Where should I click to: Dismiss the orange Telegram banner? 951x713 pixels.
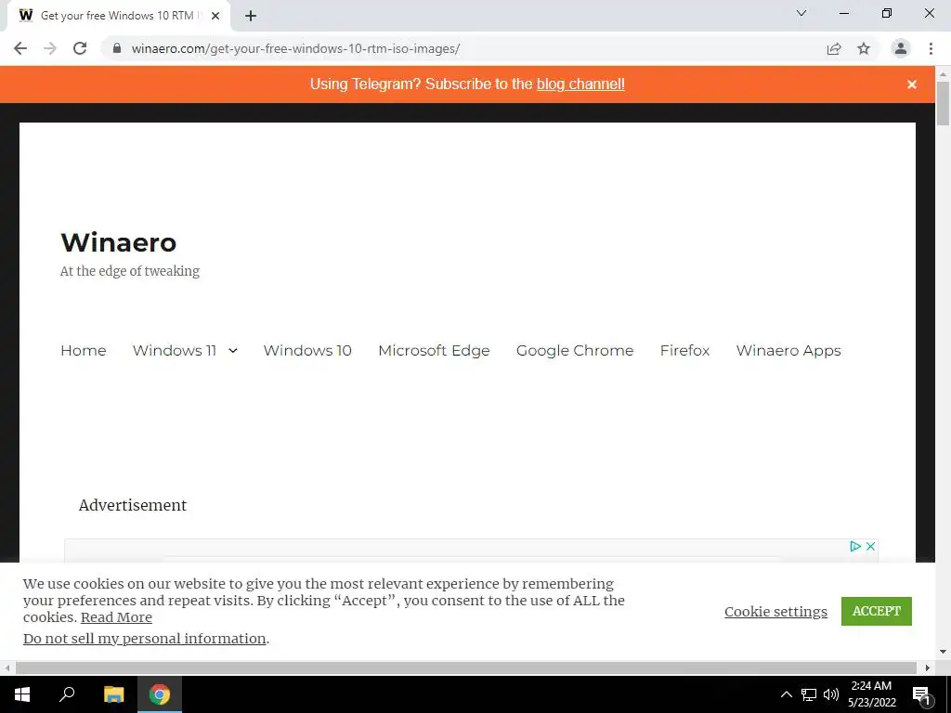tap(912, 84)
